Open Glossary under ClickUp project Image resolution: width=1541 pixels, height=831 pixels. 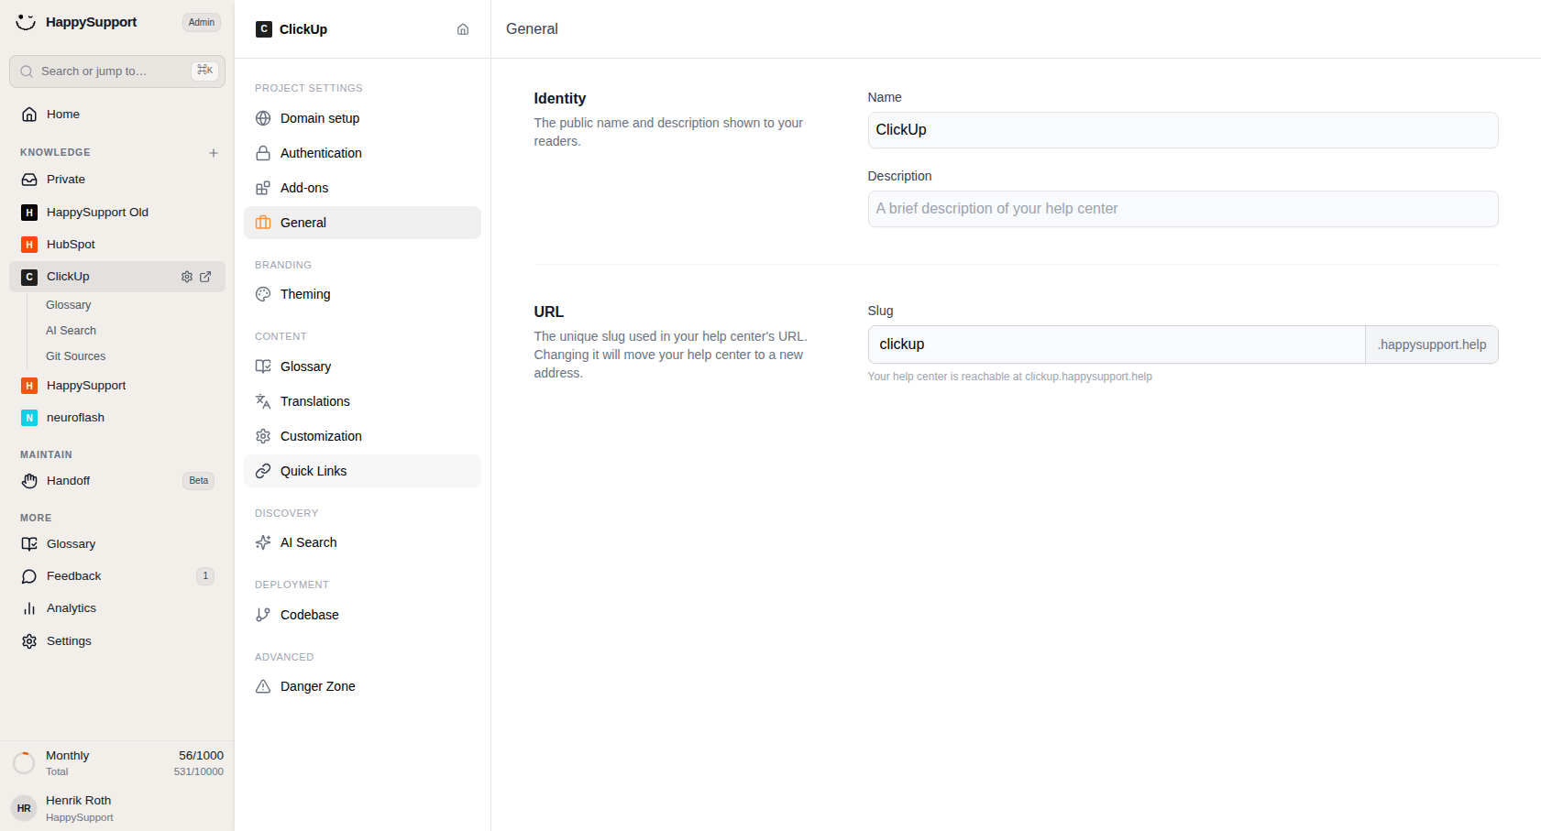pyautogui.click(x=69, y=305)
